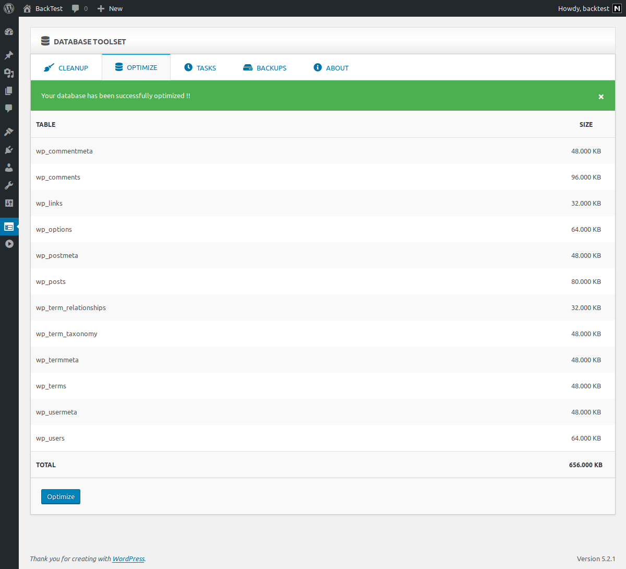626x569 pixels.
Task: Open Users via the person icon
Action: click(9, 168)
